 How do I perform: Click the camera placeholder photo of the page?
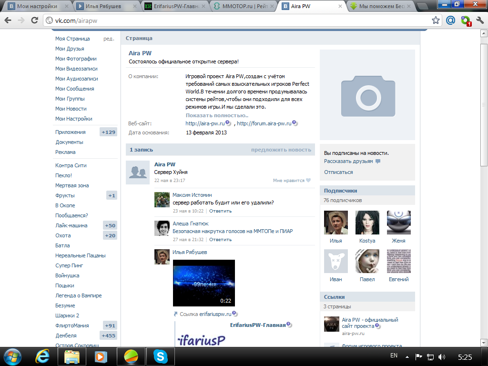(368, 96)
